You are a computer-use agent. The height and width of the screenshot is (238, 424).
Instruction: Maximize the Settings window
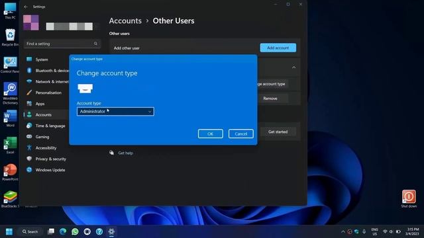(x=288, y=5)
